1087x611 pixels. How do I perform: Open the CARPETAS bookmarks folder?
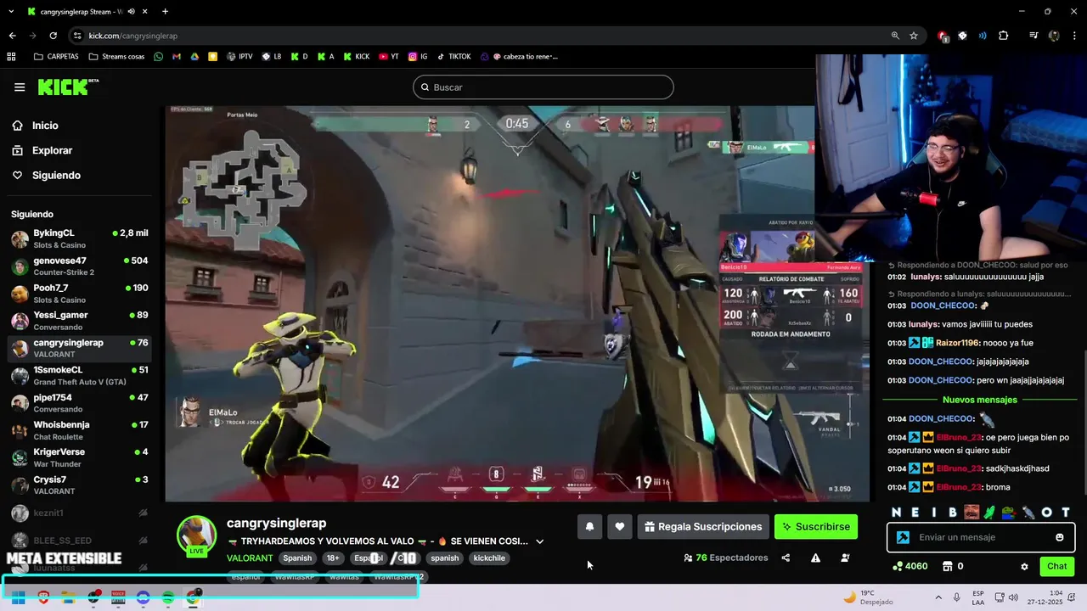pyautogui.click(x=56, y=57)
